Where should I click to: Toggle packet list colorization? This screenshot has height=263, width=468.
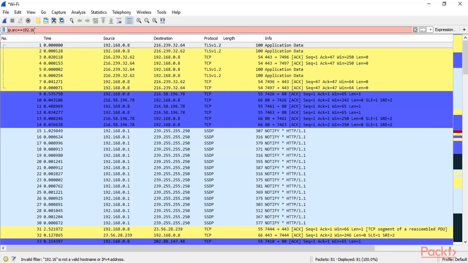(x=129, y=21)
